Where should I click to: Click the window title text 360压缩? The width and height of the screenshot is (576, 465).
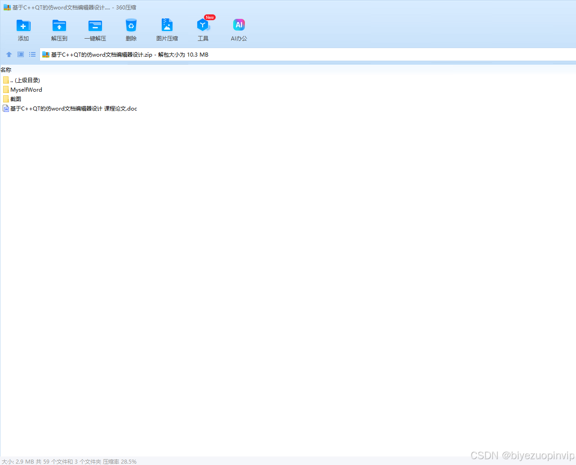[x=126, y=8]
